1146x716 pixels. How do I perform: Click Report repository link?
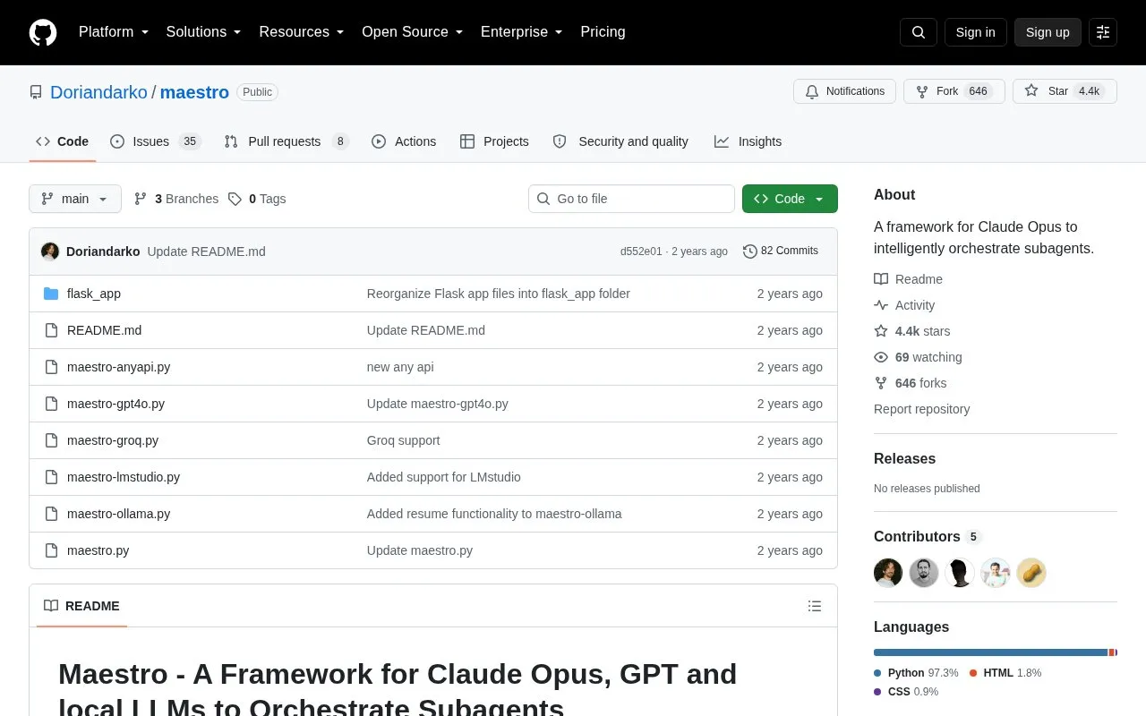921,409
